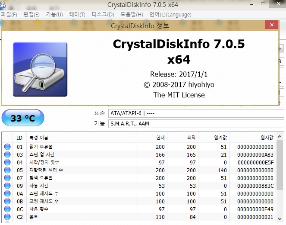Open the 언어(L)(Language) menu
286x225 pixels.
(x=170, y=14)
